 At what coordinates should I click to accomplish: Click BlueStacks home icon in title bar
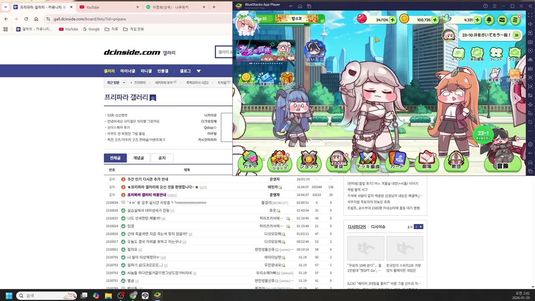click(300, 6)
